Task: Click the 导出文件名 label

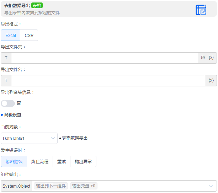Action: 13,69
